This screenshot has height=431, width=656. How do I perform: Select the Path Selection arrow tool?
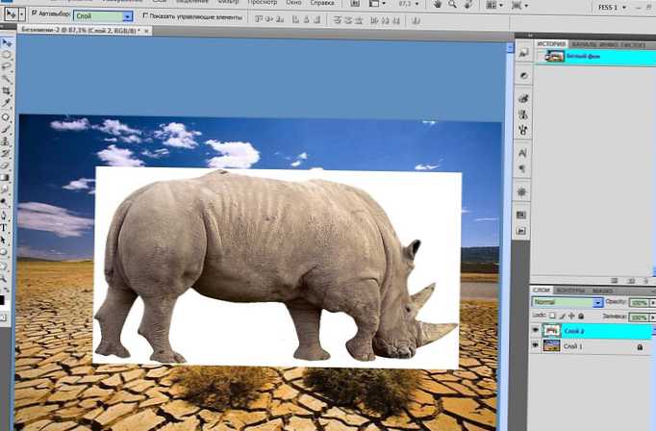(4, 241)
